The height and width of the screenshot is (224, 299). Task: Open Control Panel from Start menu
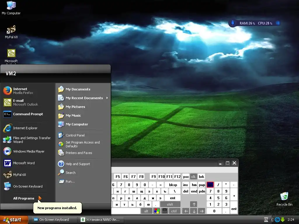[x=83, y=135]
